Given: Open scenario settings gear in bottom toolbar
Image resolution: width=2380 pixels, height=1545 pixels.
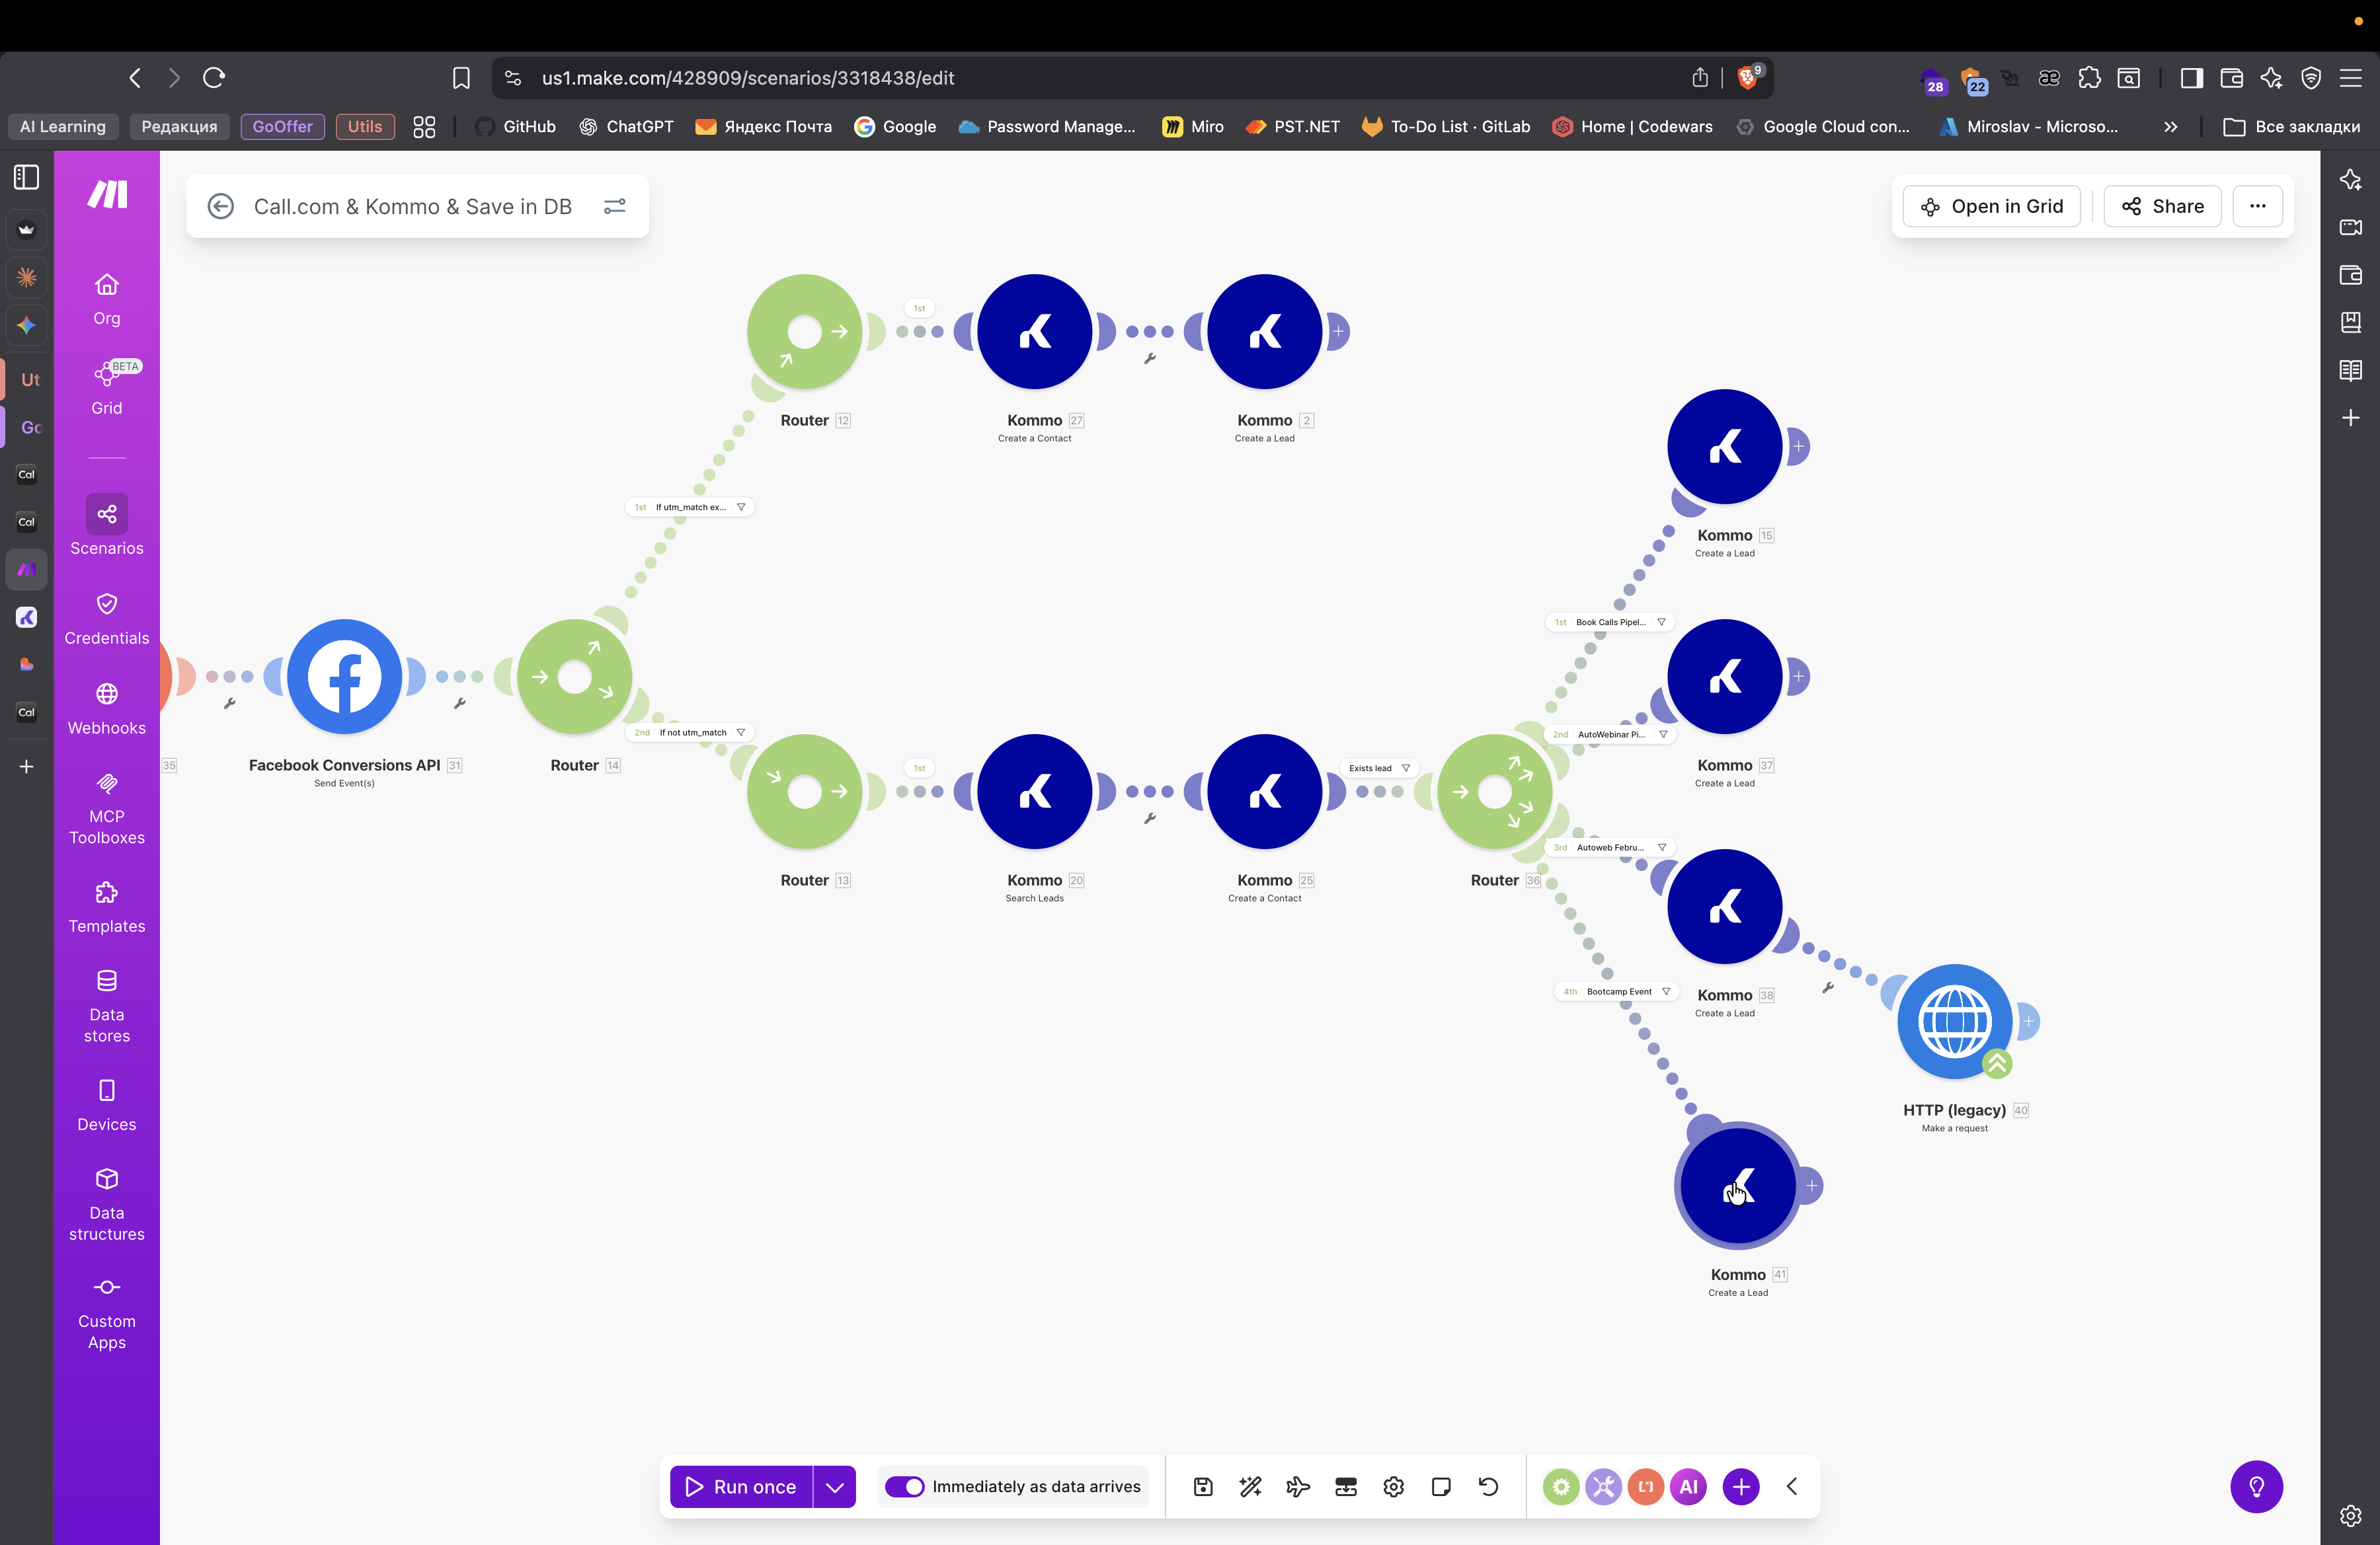Looking at the screenshot, I should pyautogui.click(x=1393, y=1486).
